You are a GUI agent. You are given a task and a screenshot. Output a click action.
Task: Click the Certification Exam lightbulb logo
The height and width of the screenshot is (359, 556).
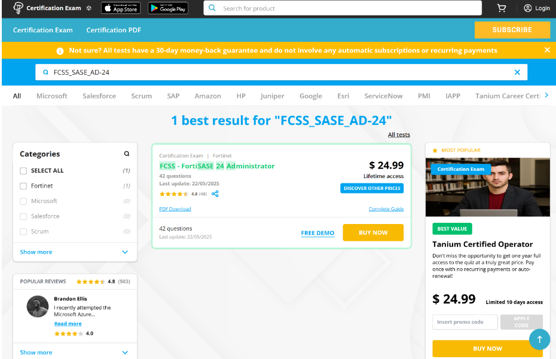[x=18, y=8]
